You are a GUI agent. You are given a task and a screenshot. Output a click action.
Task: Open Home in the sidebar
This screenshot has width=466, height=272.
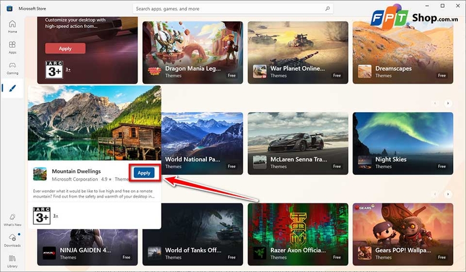12,26
